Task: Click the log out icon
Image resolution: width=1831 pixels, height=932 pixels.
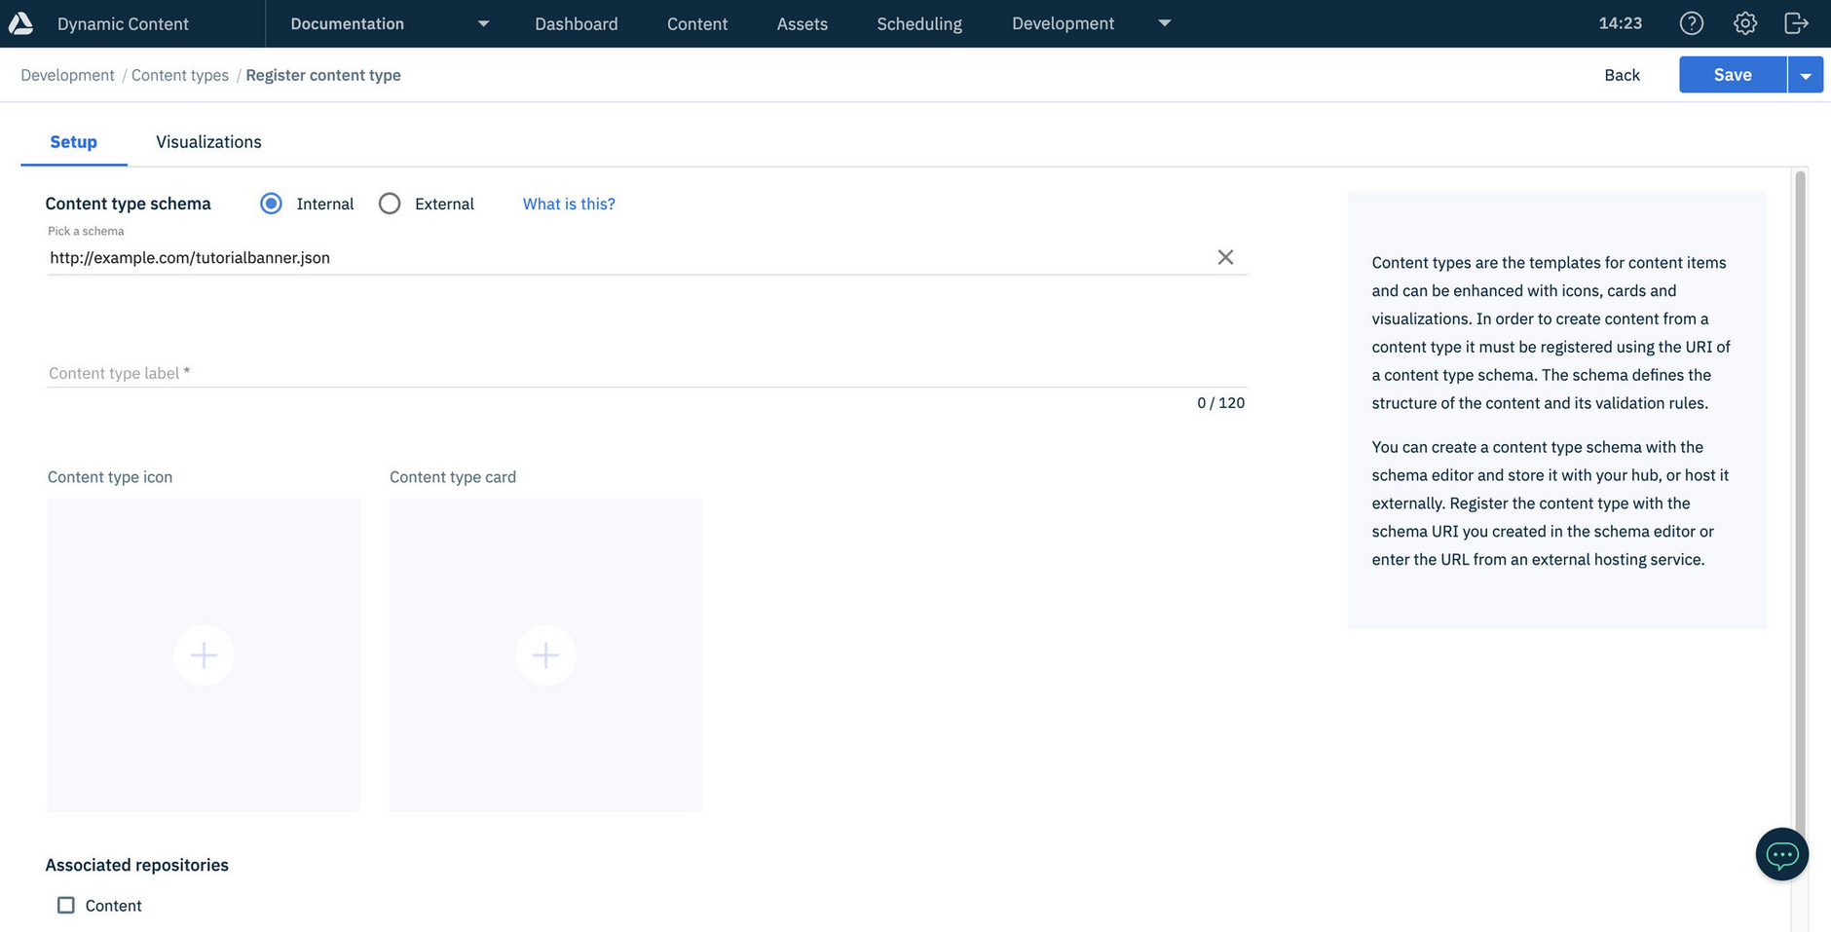Action: 1796,23
